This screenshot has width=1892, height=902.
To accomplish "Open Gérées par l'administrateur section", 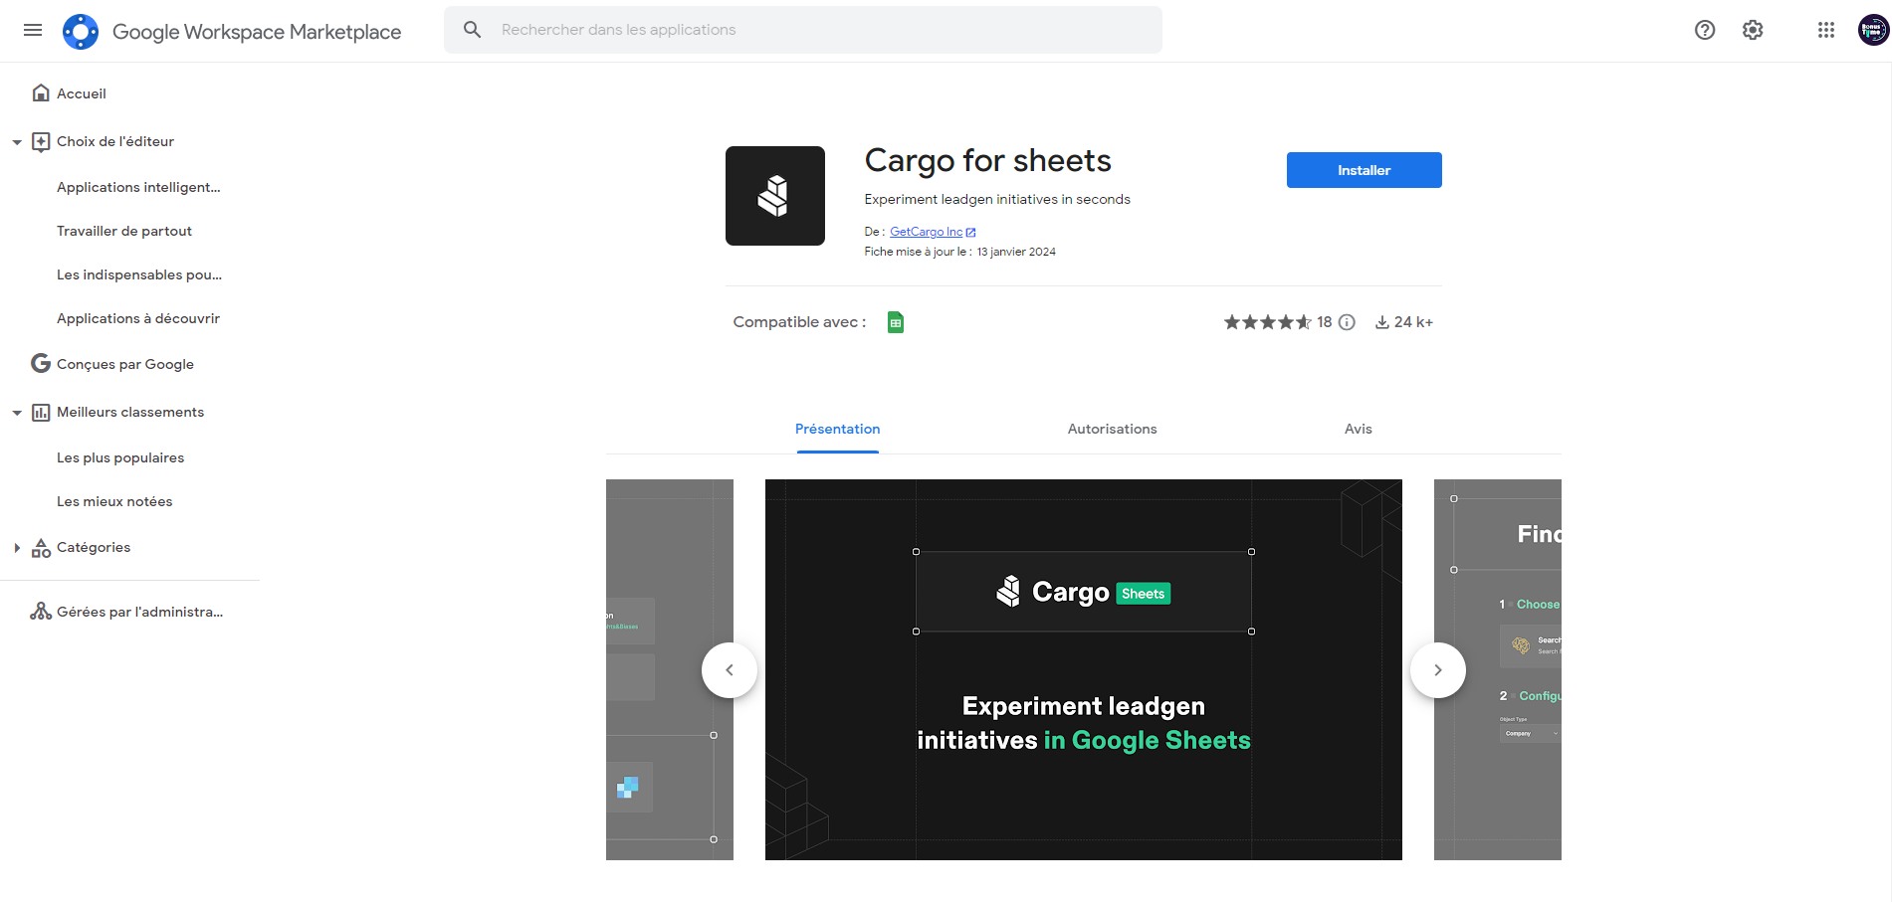I will point(140,612).
